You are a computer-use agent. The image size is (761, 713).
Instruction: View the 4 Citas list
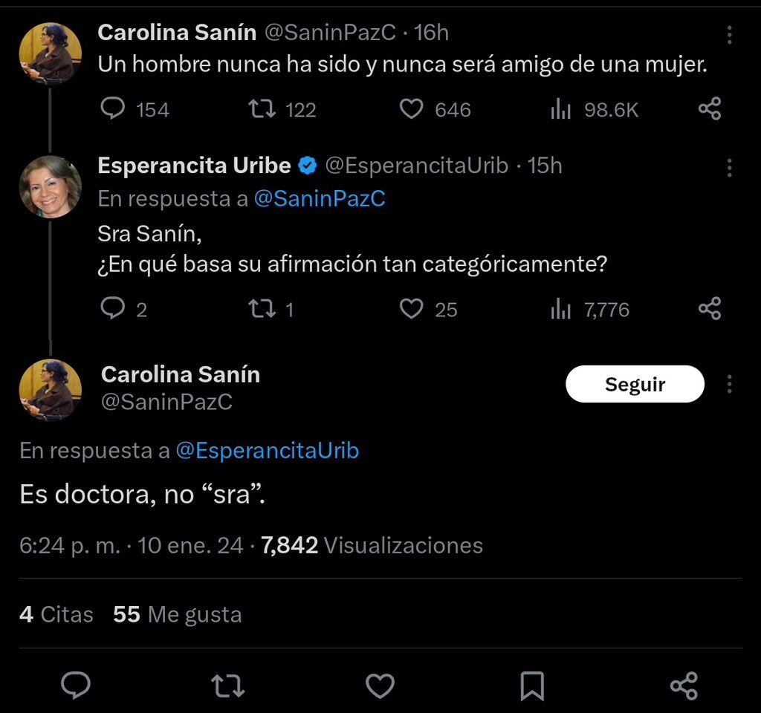(56, 614)
